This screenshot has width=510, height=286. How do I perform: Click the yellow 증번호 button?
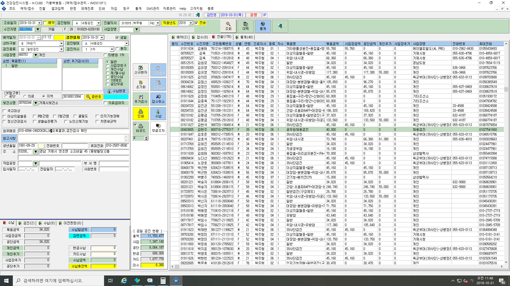(94, 97)
